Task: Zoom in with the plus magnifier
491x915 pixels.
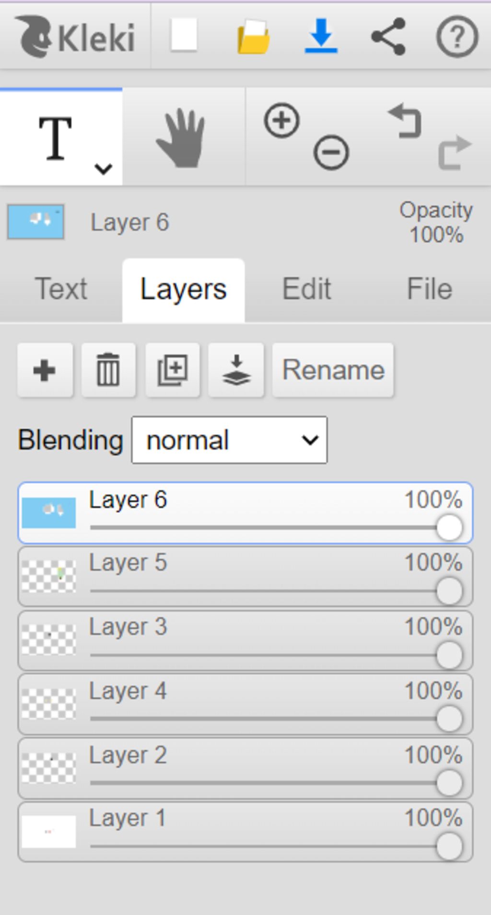Action: point(282,120)
